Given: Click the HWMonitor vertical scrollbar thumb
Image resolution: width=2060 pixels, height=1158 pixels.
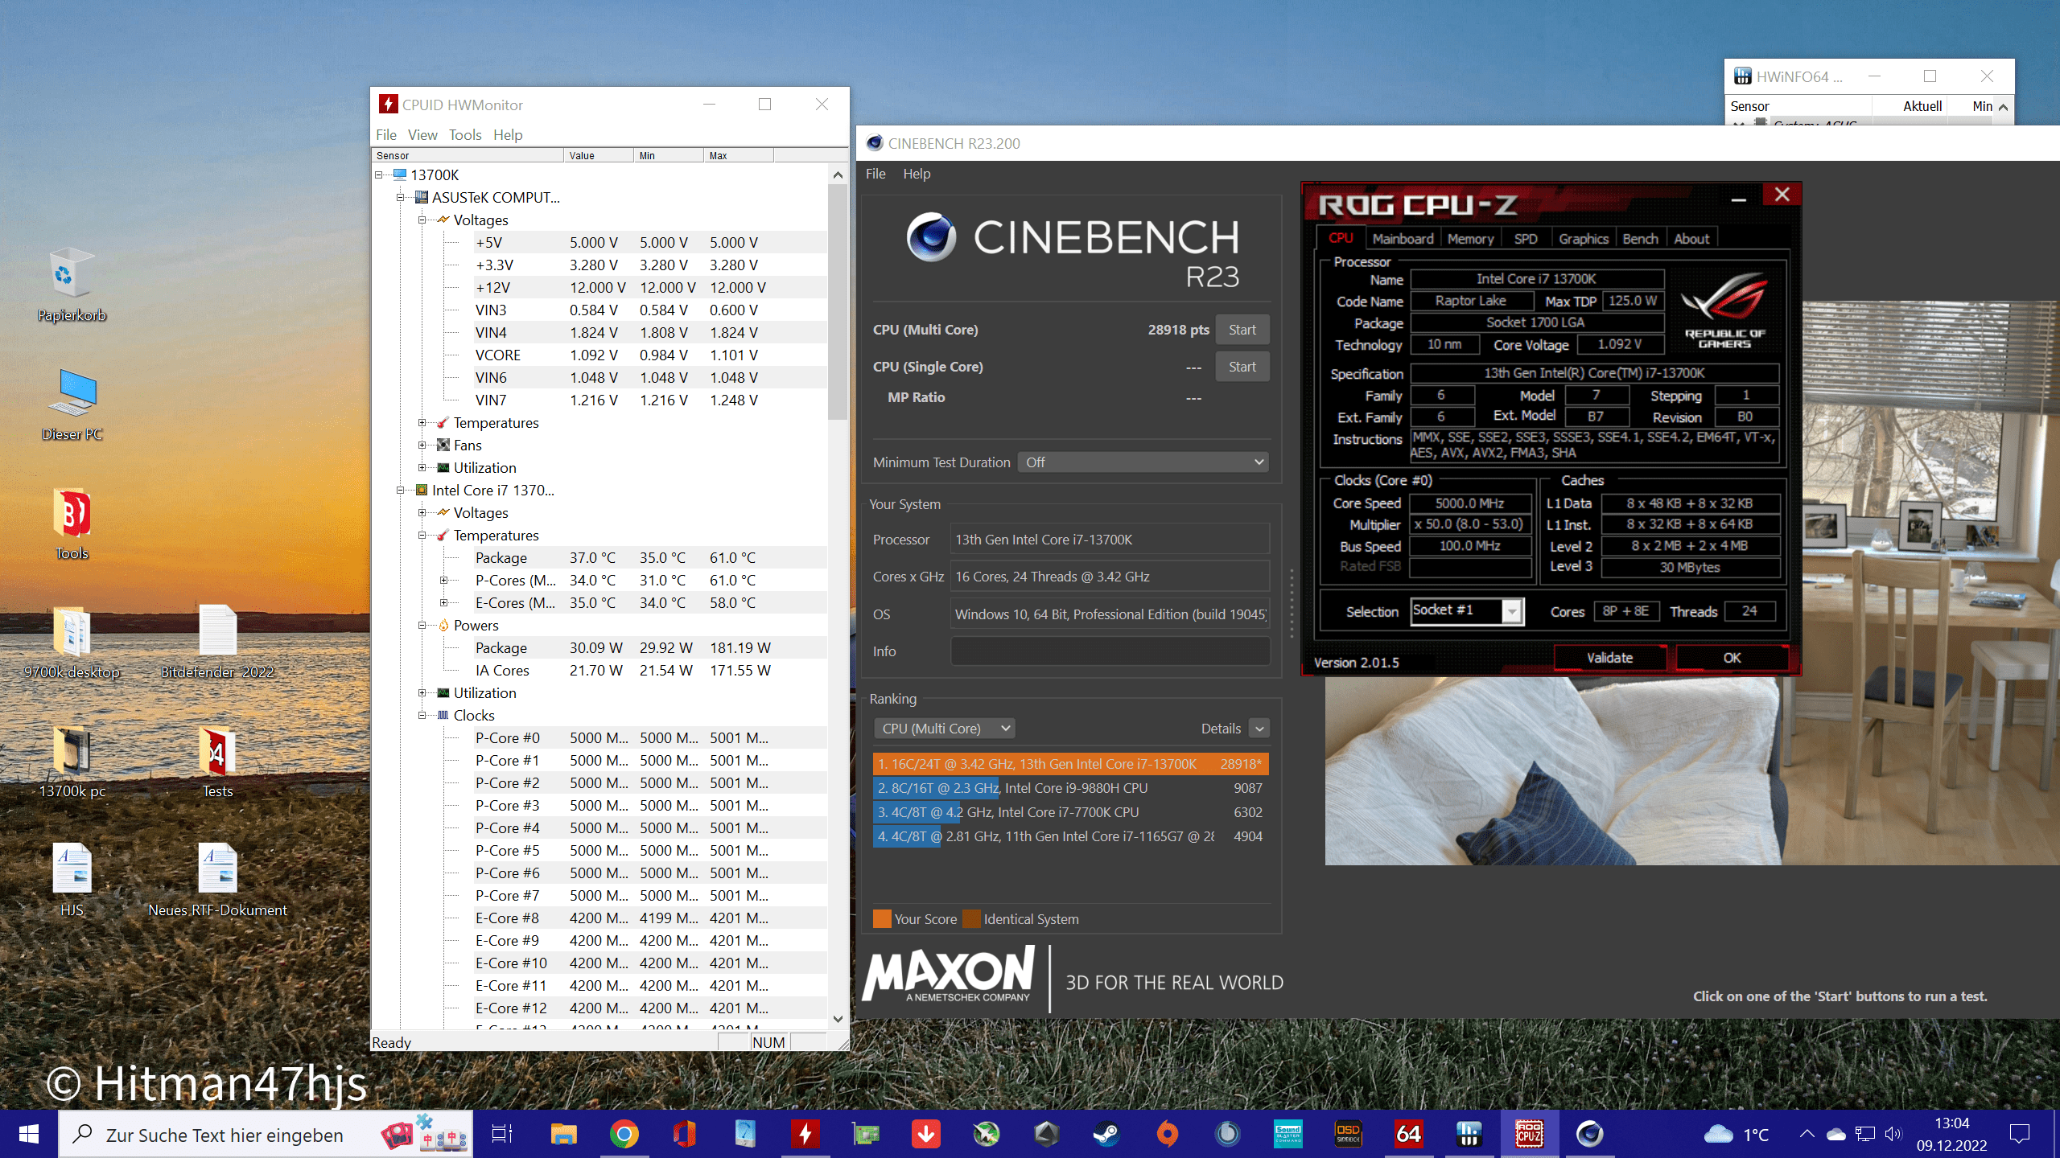Looking at the screenshot, I should [x=838, y=302].
